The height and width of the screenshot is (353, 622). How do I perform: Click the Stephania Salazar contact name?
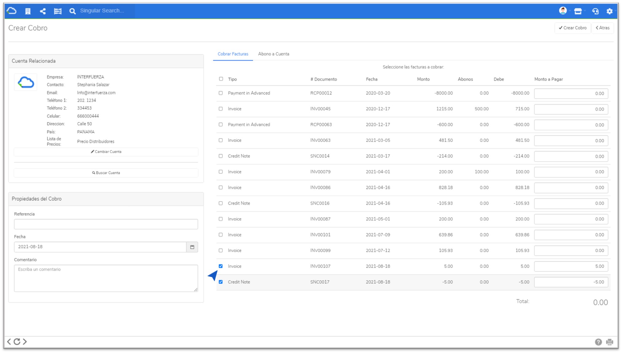(x=93, y=85)
